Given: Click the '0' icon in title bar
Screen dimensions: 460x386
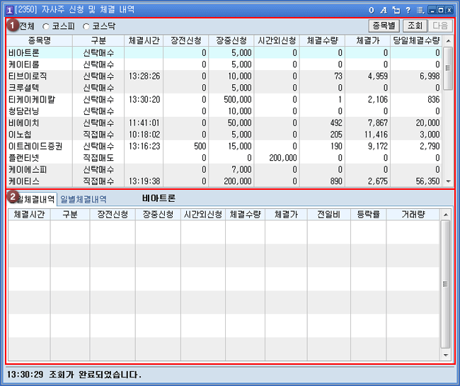Looking at the screenshot, I should (x=372, y=10).
